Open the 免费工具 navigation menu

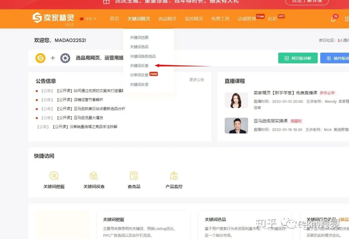pyautogui.click(x=220, y=19)
